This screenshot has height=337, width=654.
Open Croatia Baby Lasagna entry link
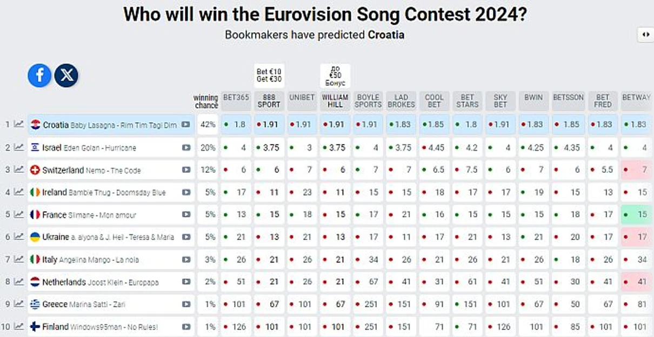[x=110, y=125]
